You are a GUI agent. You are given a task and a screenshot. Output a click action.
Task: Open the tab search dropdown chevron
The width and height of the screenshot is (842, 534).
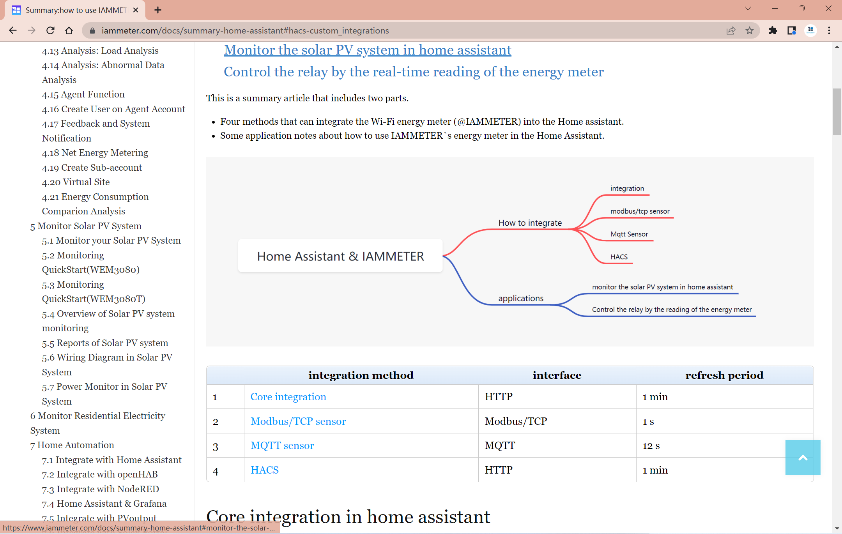click(748, 9)
